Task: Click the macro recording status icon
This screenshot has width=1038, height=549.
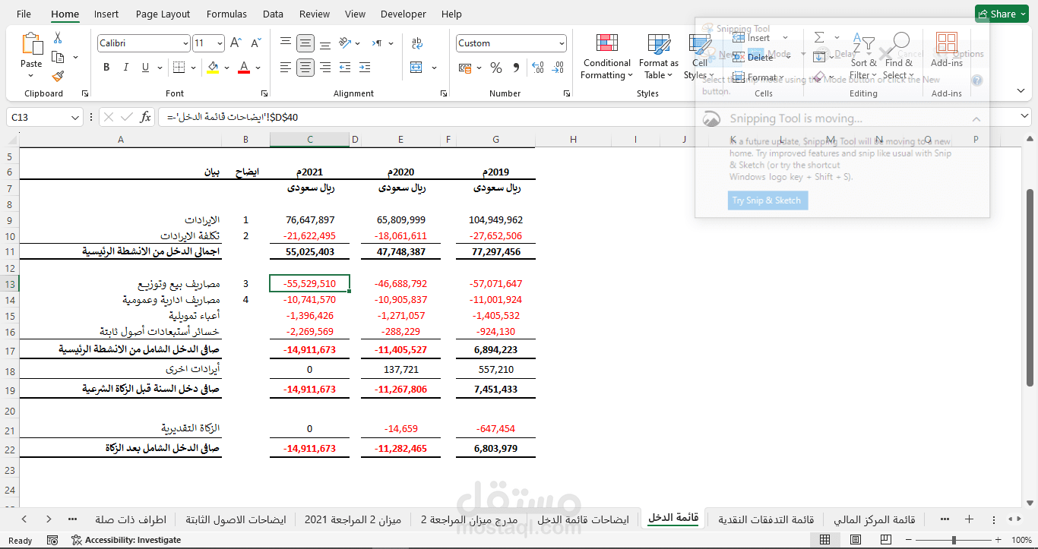Action: (52, 540)
